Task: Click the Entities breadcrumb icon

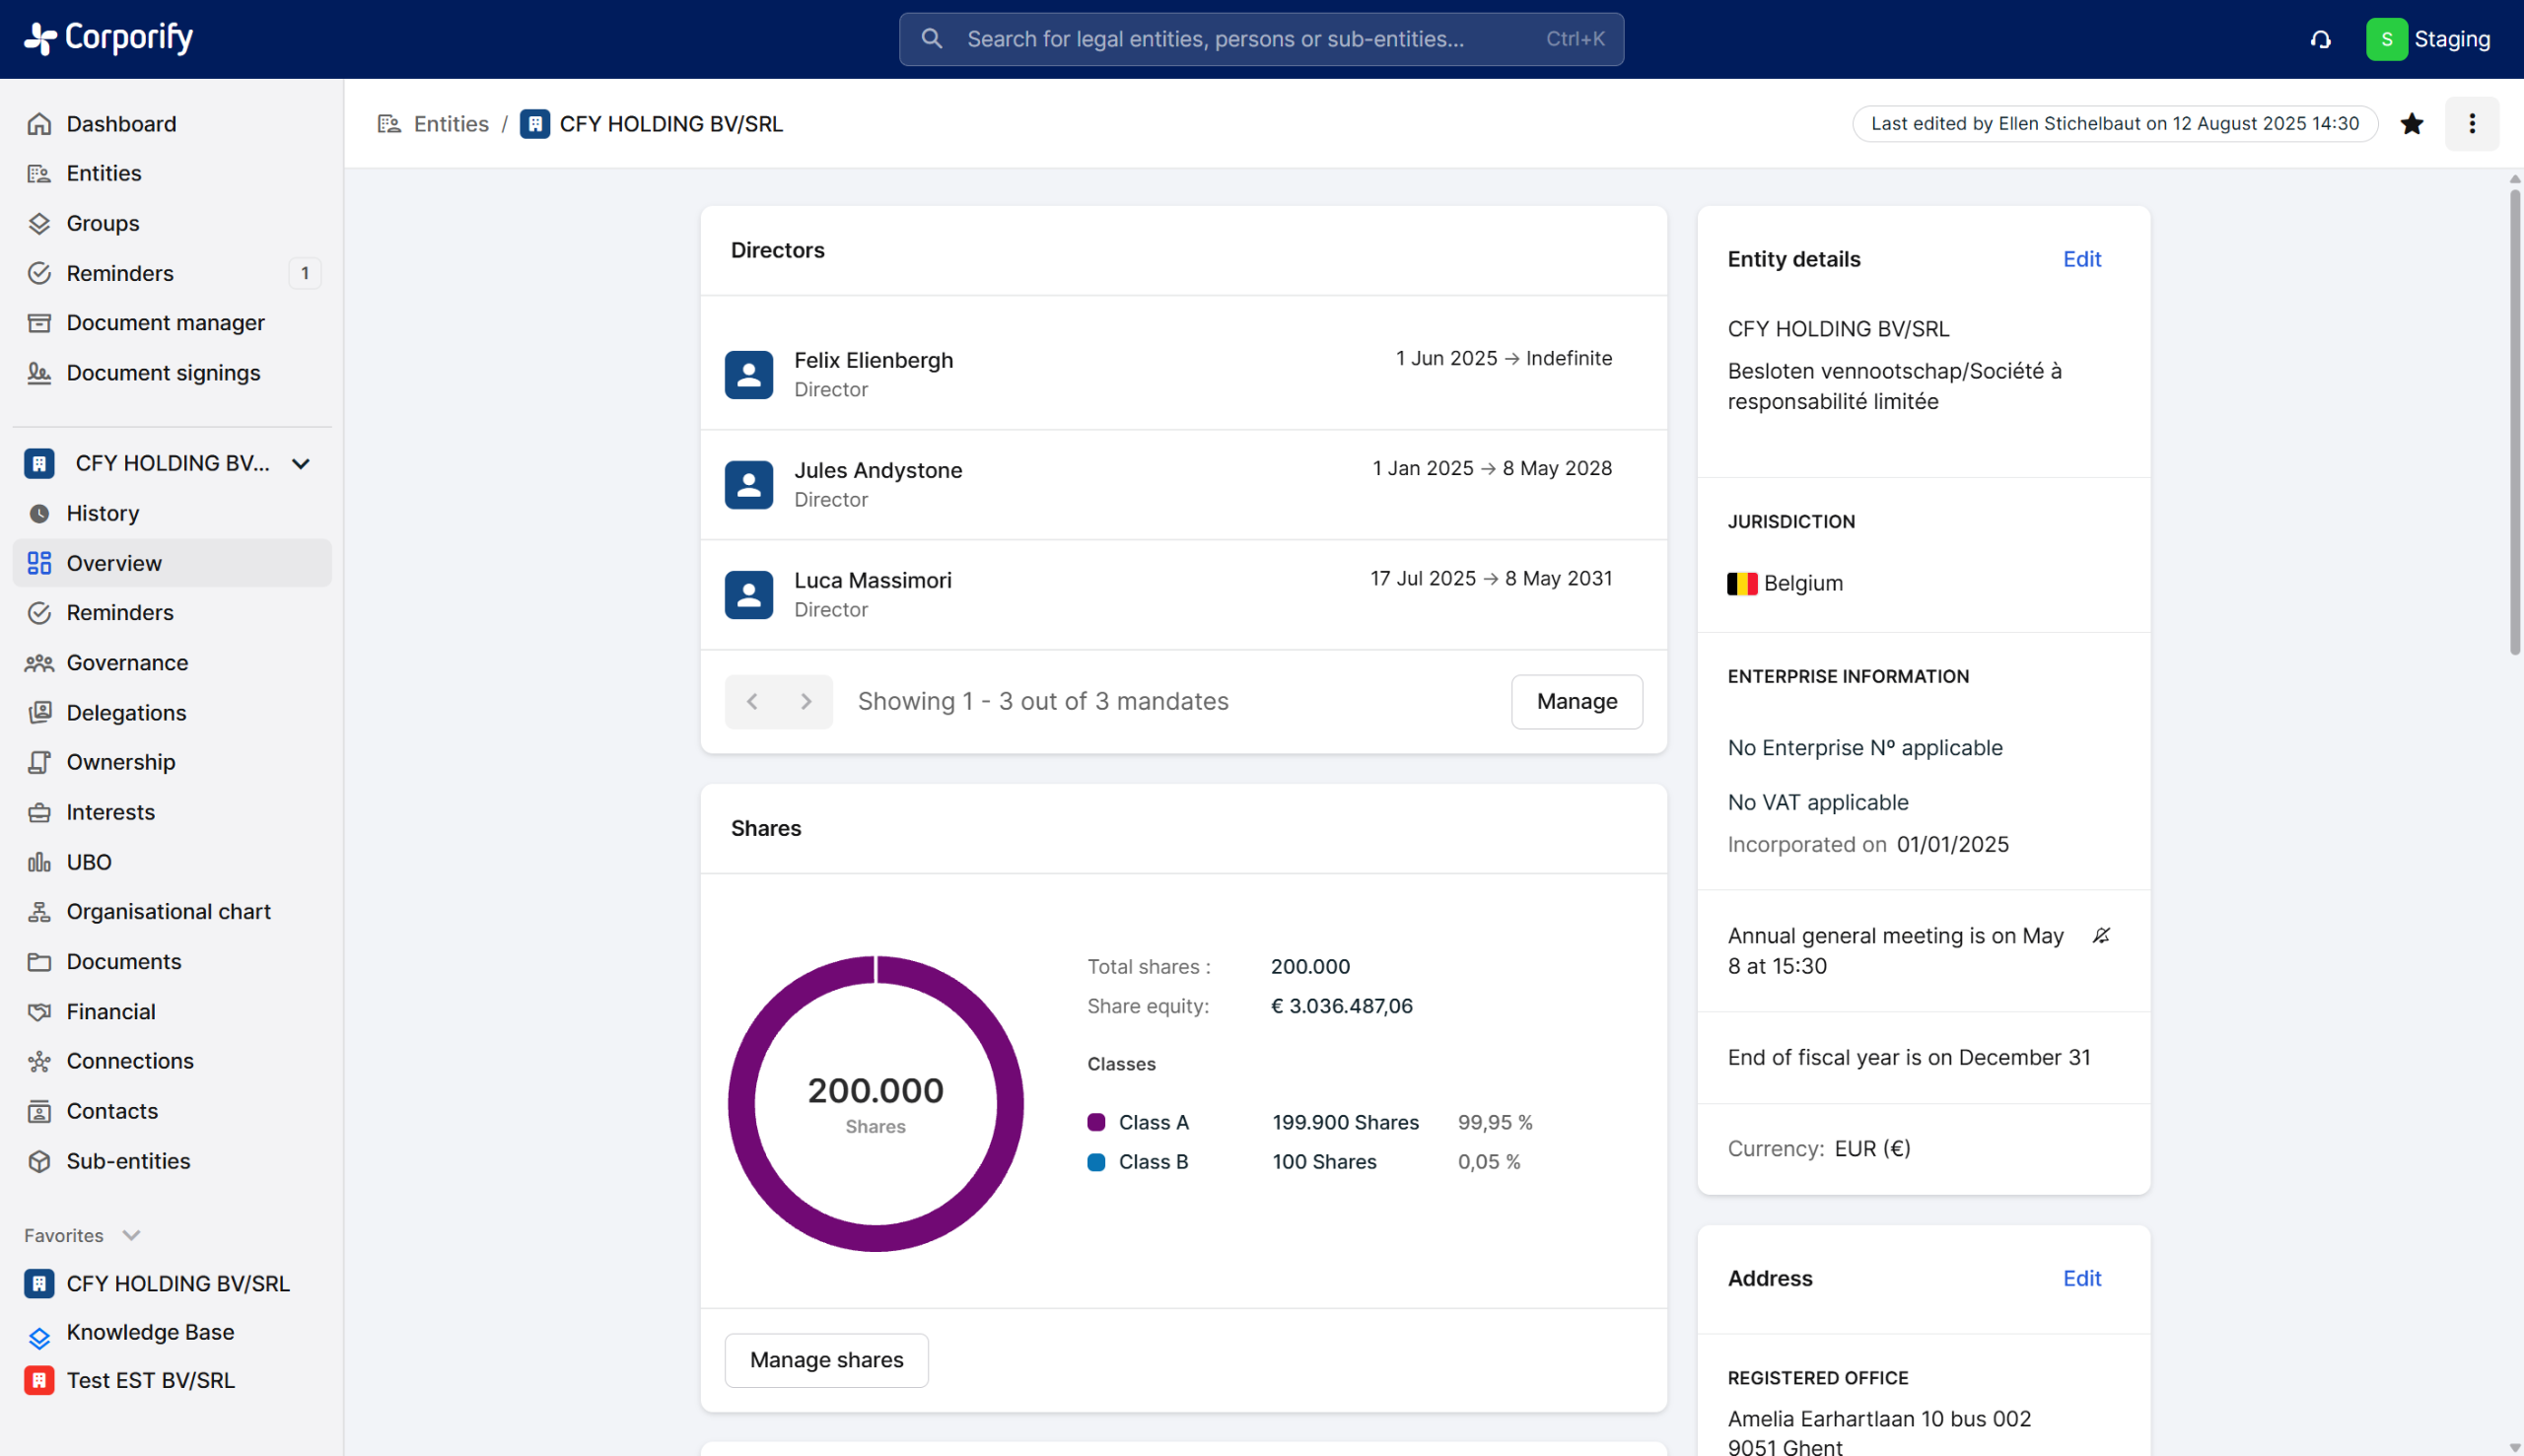Action: click(389, 124)
